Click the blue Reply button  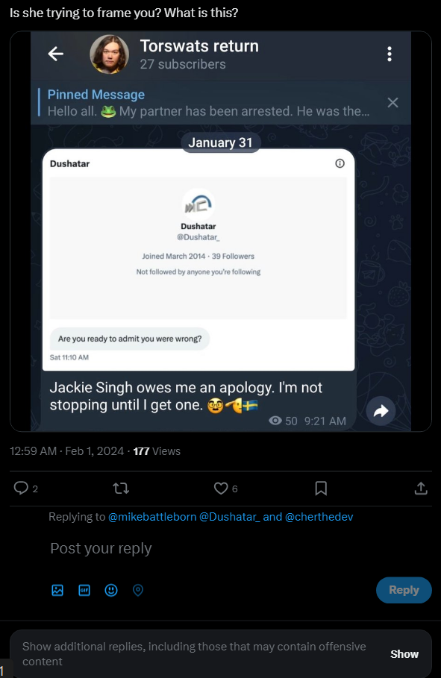(404, 590)
